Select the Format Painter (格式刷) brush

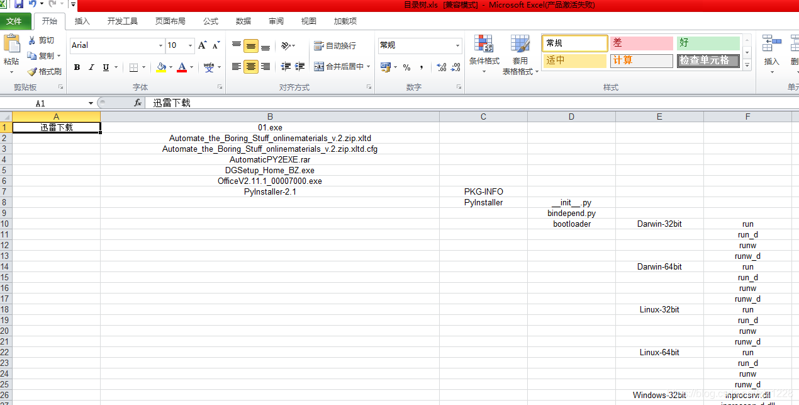(44, 72)
